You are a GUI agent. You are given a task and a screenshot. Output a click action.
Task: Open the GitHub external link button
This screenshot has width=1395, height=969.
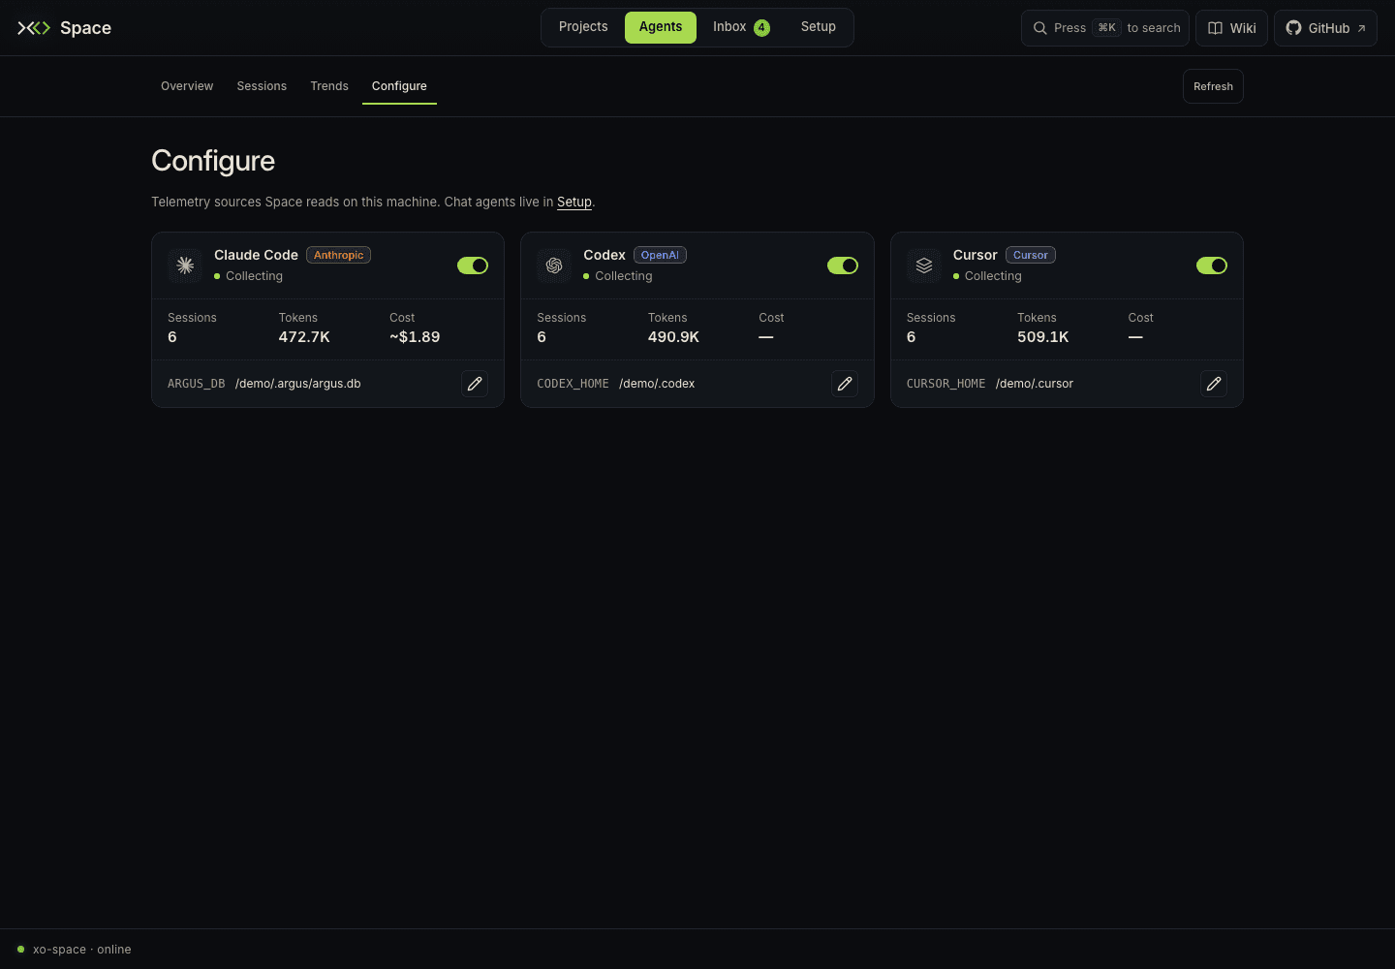(1325, 28)
